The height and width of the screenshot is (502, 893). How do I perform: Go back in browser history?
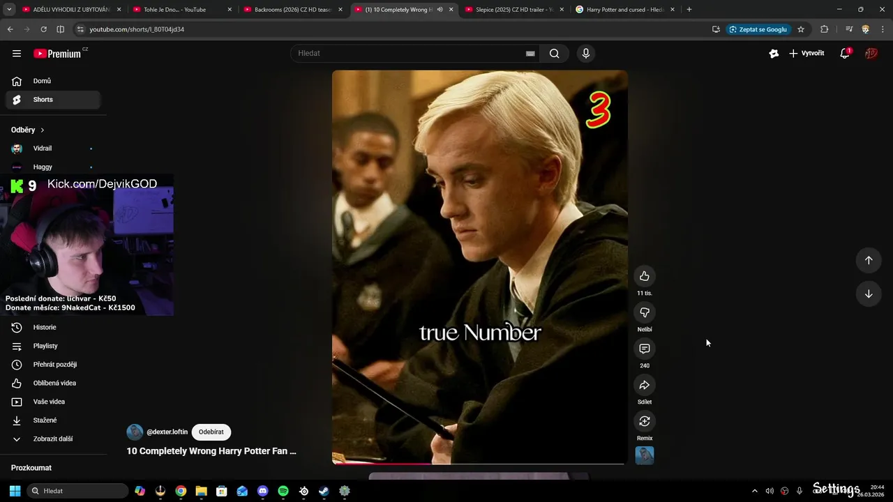(x=10, y=29)
